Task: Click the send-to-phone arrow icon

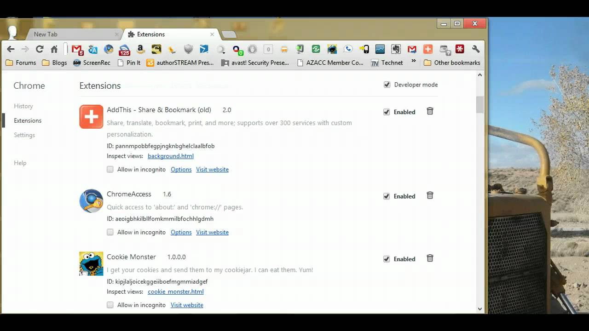Action: (364, 49)
